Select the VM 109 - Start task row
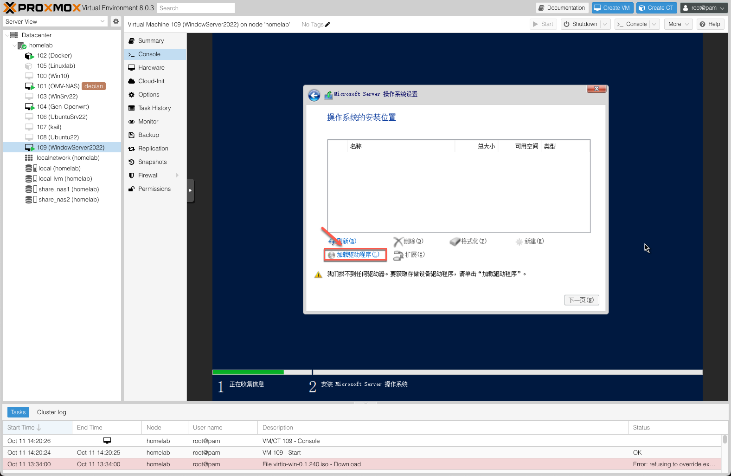 click(362, 453)
